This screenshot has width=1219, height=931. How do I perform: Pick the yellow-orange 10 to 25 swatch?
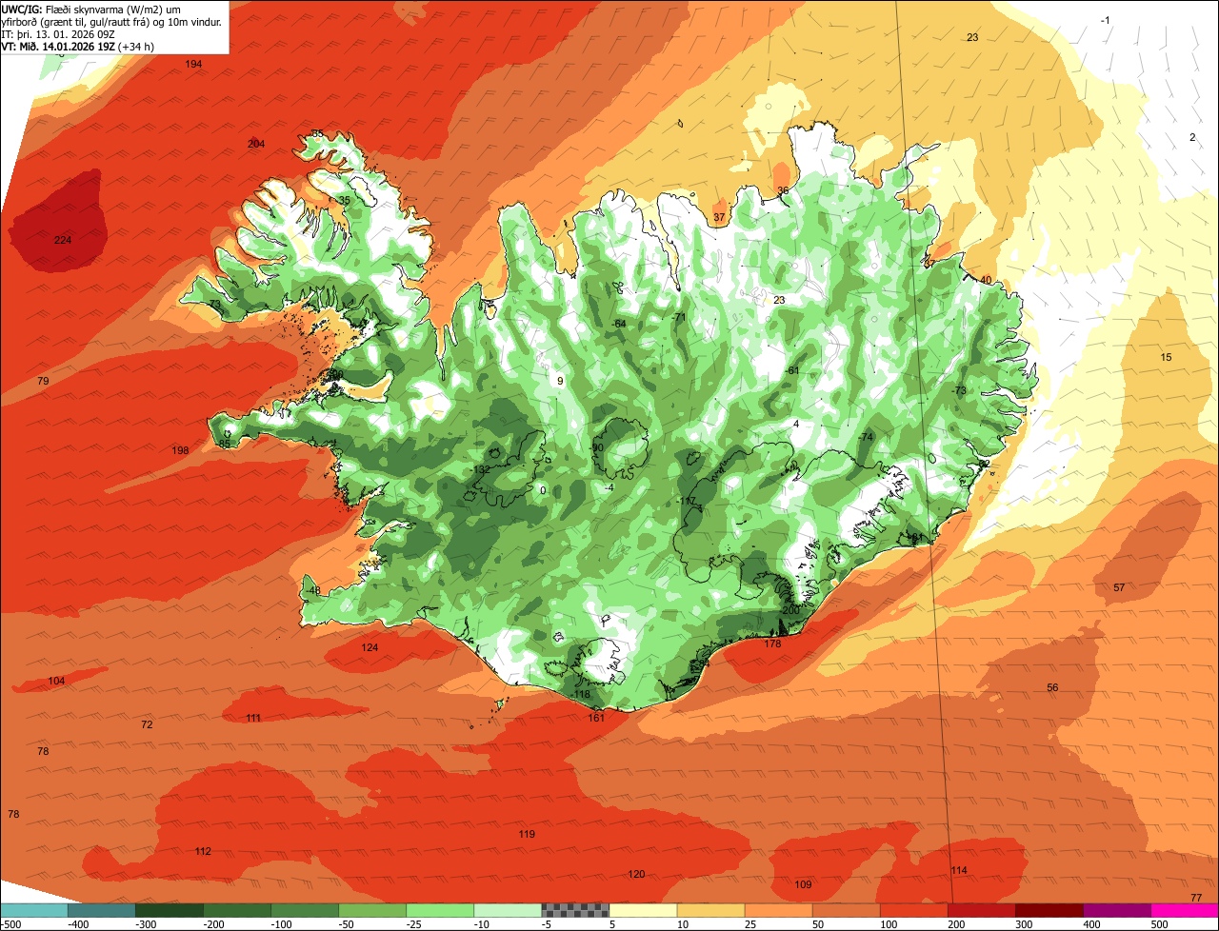[709, 910]
